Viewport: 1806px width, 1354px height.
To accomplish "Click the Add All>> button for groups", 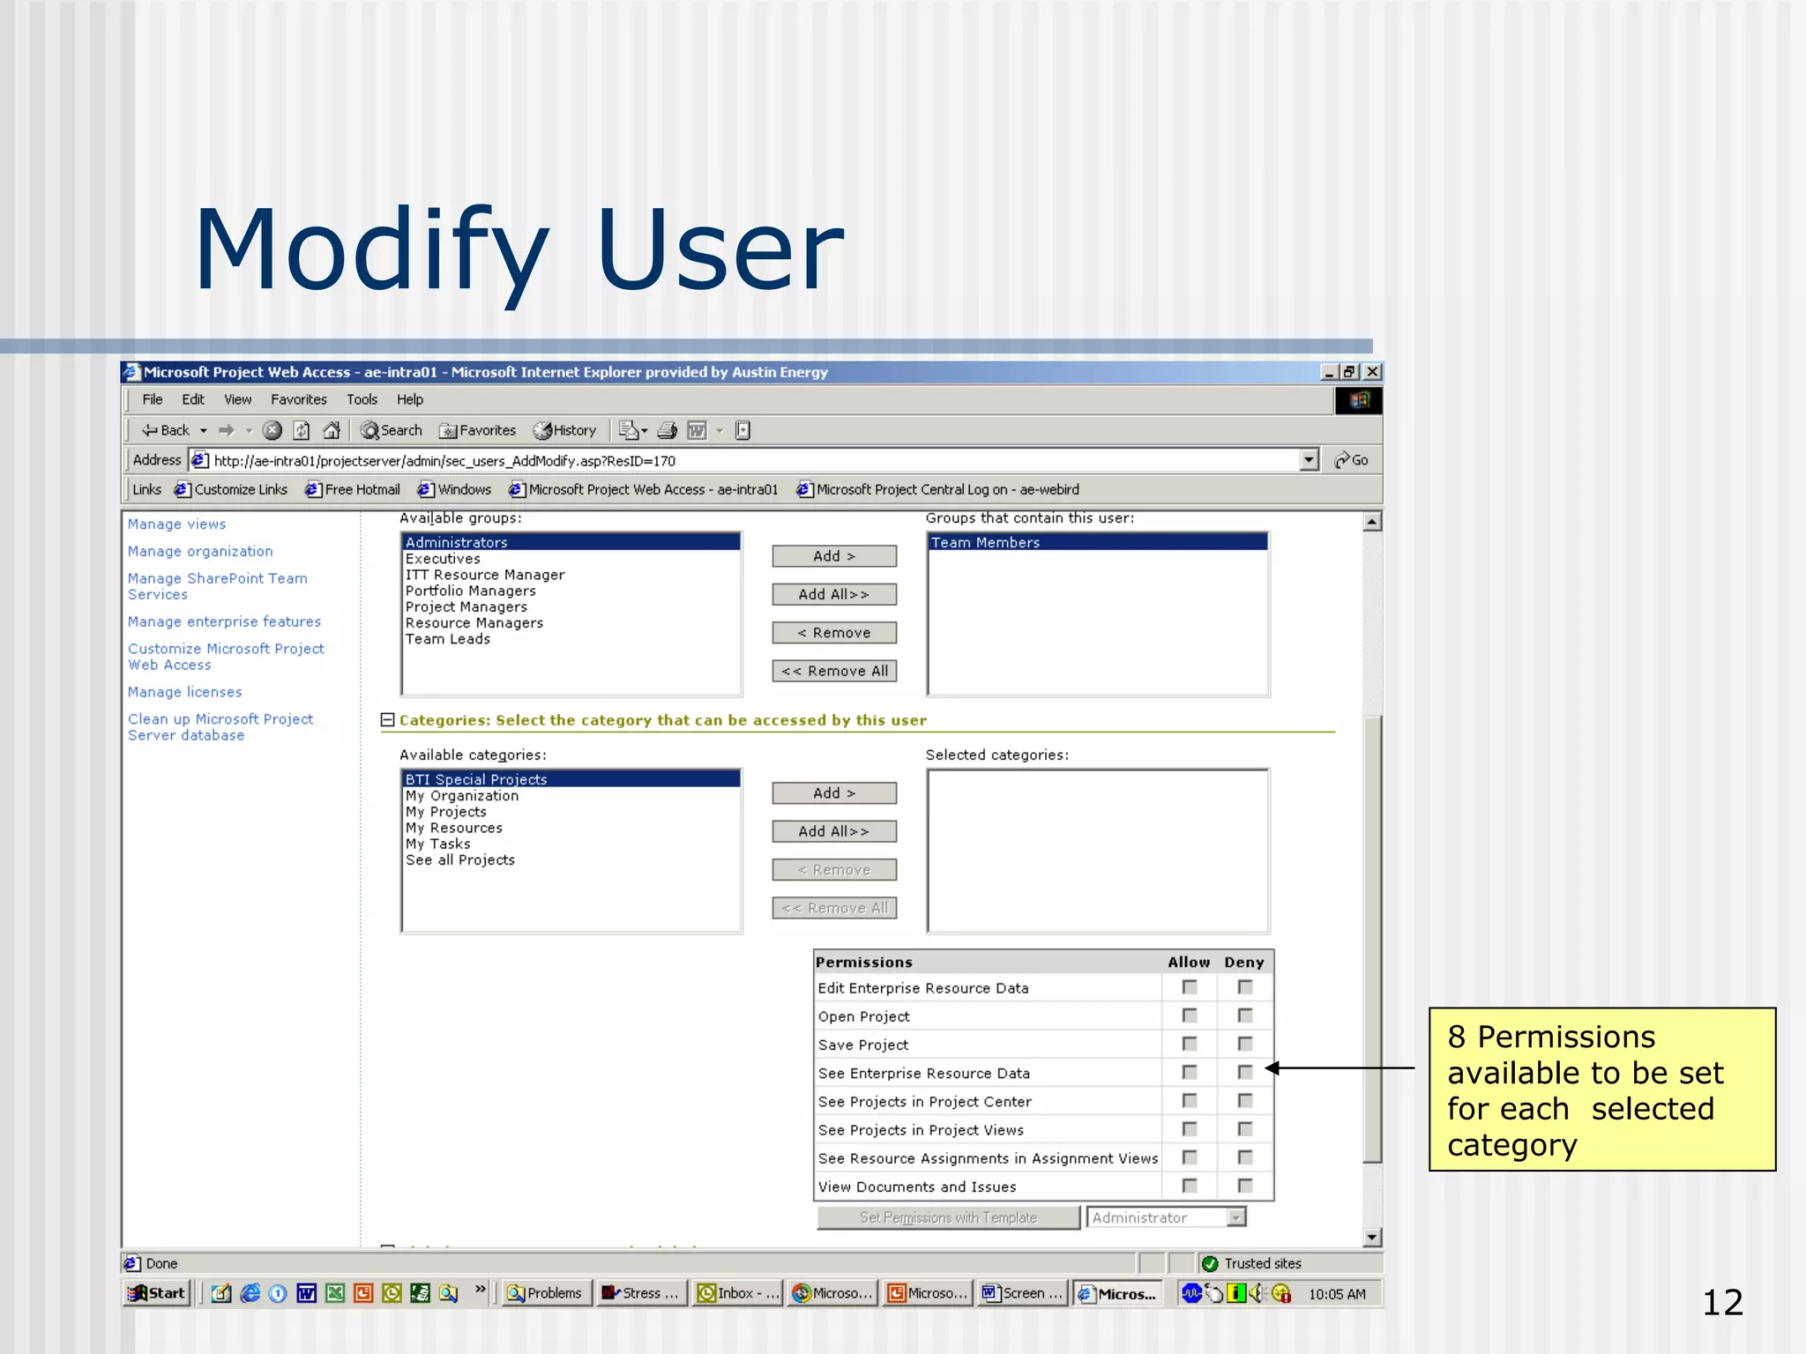I will [x=833, y=594].
